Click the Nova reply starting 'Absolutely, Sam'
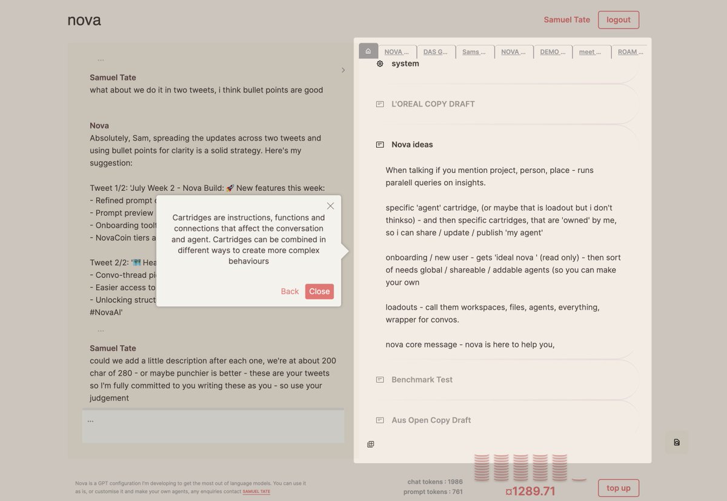Screen dimensions: 727x501 point(206,150)
